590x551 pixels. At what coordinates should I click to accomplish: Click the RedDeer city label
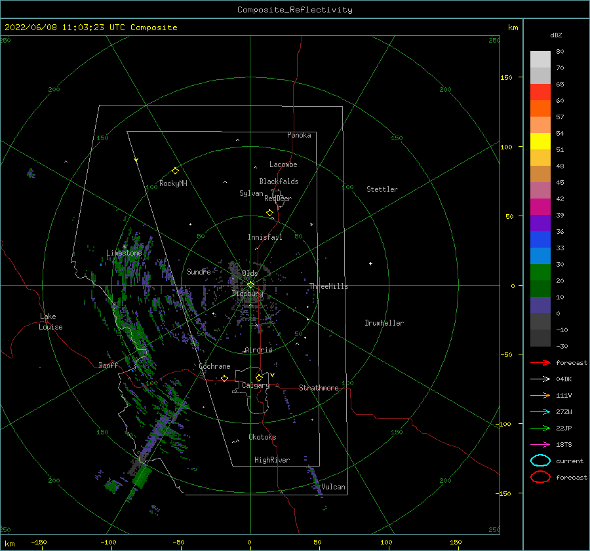point(278,199)
